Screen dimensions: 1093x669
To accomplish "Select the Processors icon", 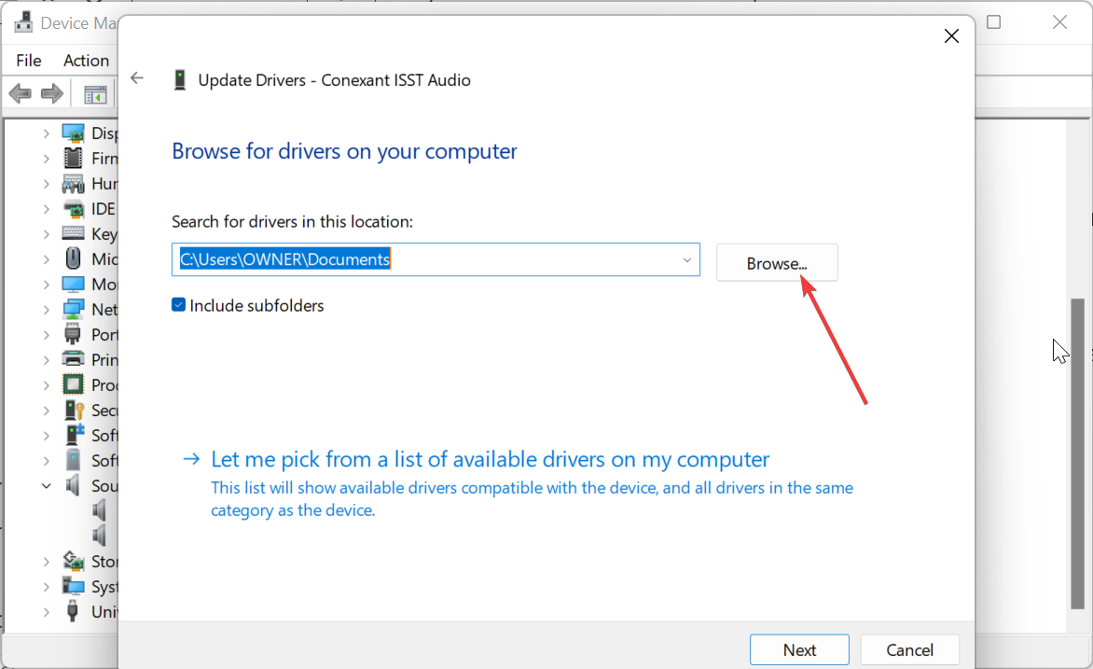I will click(x=73, y=384).
